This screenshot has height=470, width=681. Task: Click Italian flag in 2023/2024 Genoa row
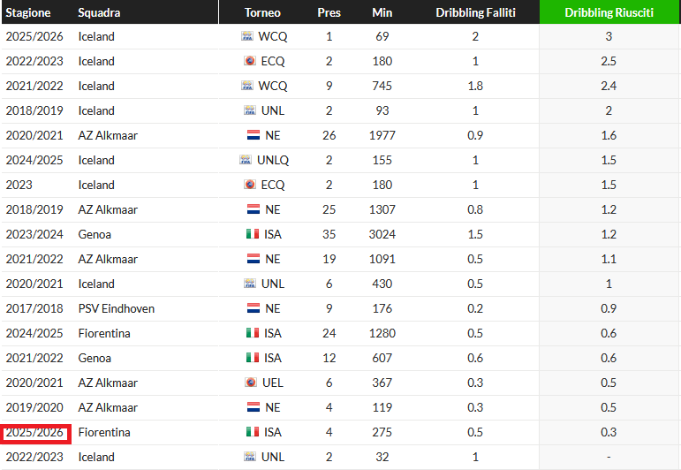click(253, 235)
